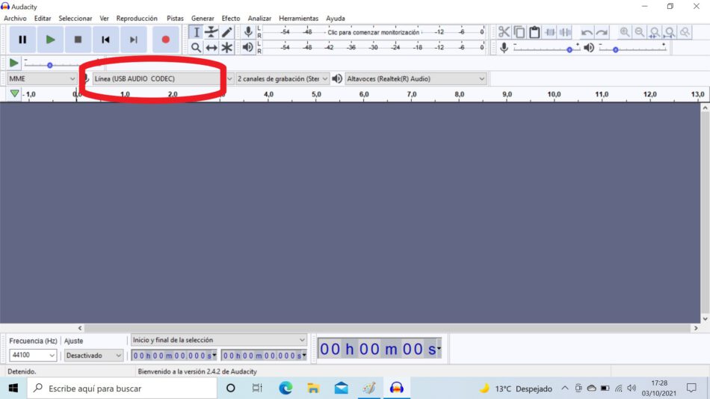Click the horizontal scrollbar right arrow
This screenshot has width=710, height=399.
click(x=696, y=328)
